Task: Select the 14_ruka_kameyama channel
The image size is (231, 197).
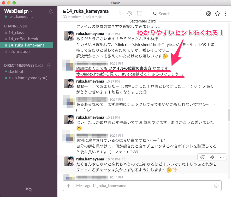Action: [x=27, y=45]
